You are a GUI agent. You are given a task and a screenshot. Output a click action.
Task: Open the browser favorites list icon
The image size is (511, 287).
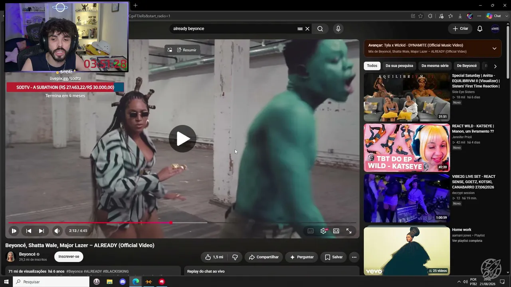click(x=450, y=16)
